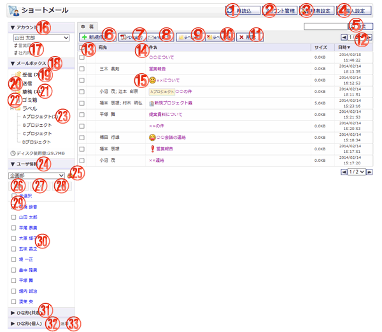Image resolution: width=382 pixels, height=332 pixels.
Task: Click the search text field at top right
Action: [x=325, y=27]
